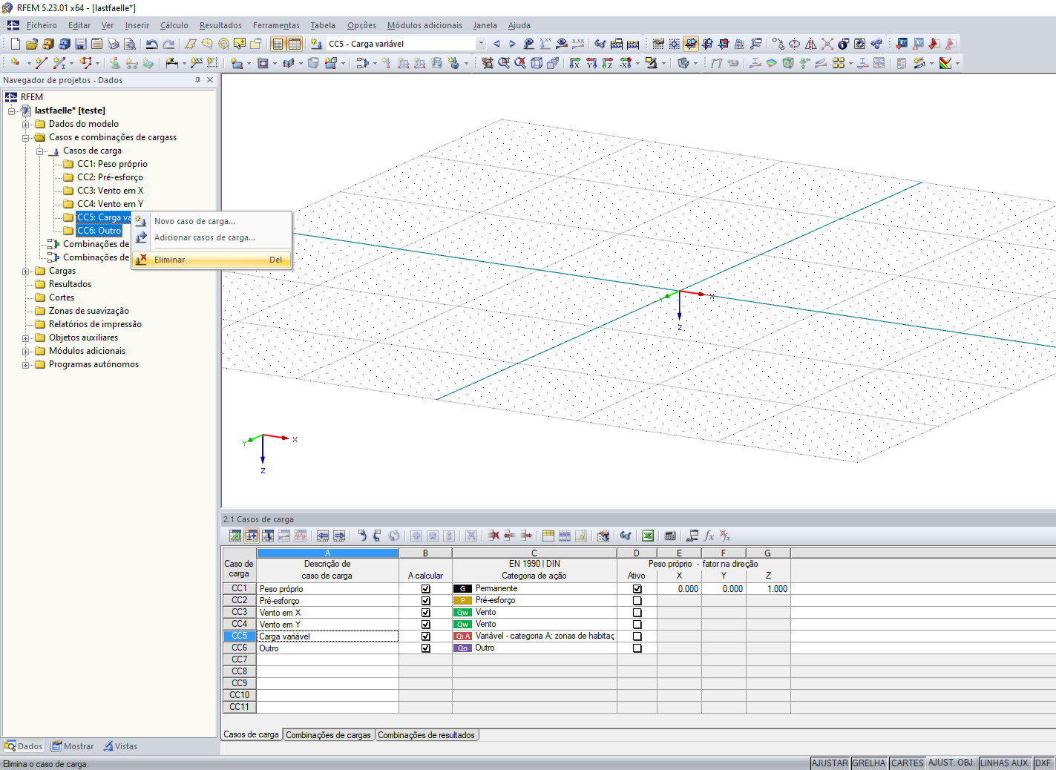The width and height of the screenshot is (1056, 770).
Task: Click the Undo arrow in the toolbar
Action: [x=151, y=44]
